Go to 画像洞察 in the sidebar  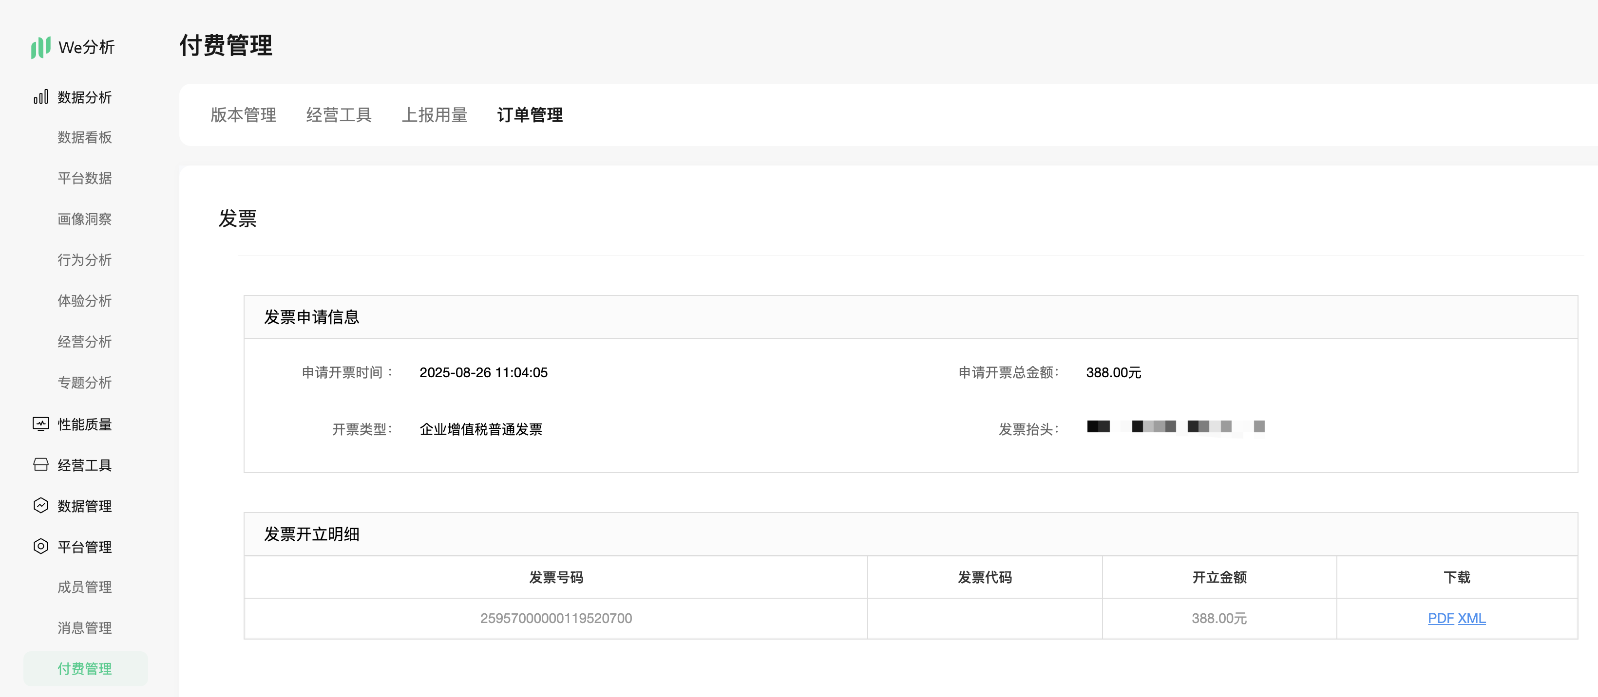click(84, 220)
